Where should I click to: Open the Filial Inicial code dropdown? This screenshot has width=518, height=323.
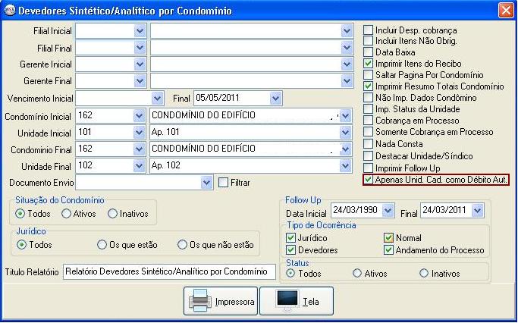[139, 30]
